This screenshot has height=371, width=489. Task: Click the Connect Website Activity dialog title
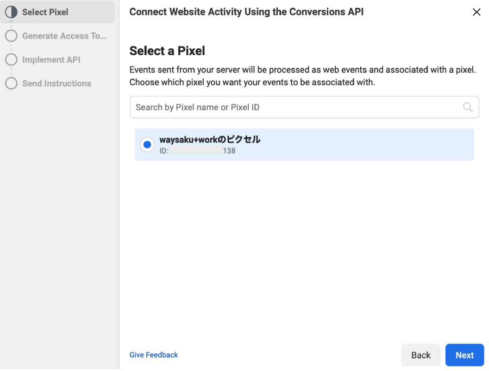tap(246, 12)
